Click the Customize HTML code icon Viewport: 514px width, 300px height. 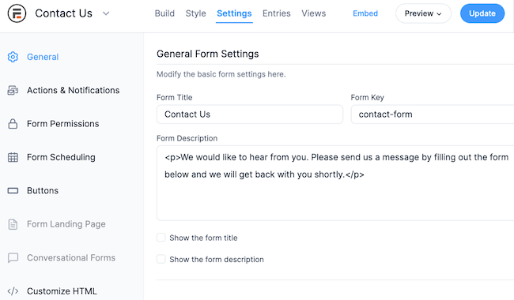point(13,291)
